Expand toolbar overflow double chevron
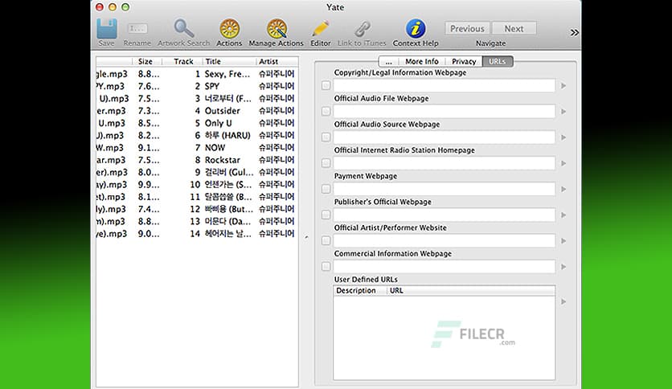 coord(574,33)
